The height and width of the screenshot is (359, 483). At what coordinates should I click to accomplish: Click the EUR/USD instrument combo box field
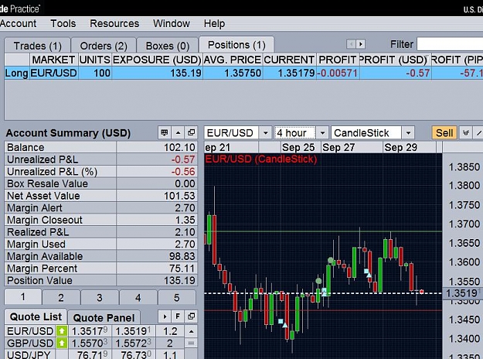[232, 133]
